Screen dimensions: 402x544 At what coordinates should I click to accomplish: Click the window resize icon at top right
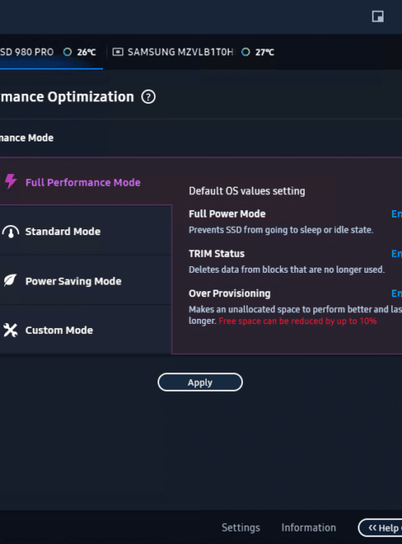click(378, 16)
